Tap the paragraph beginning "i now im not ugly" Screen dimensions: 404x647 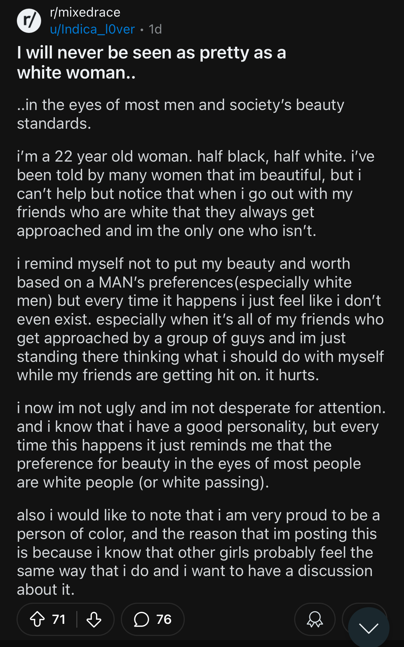pos(201,445)
